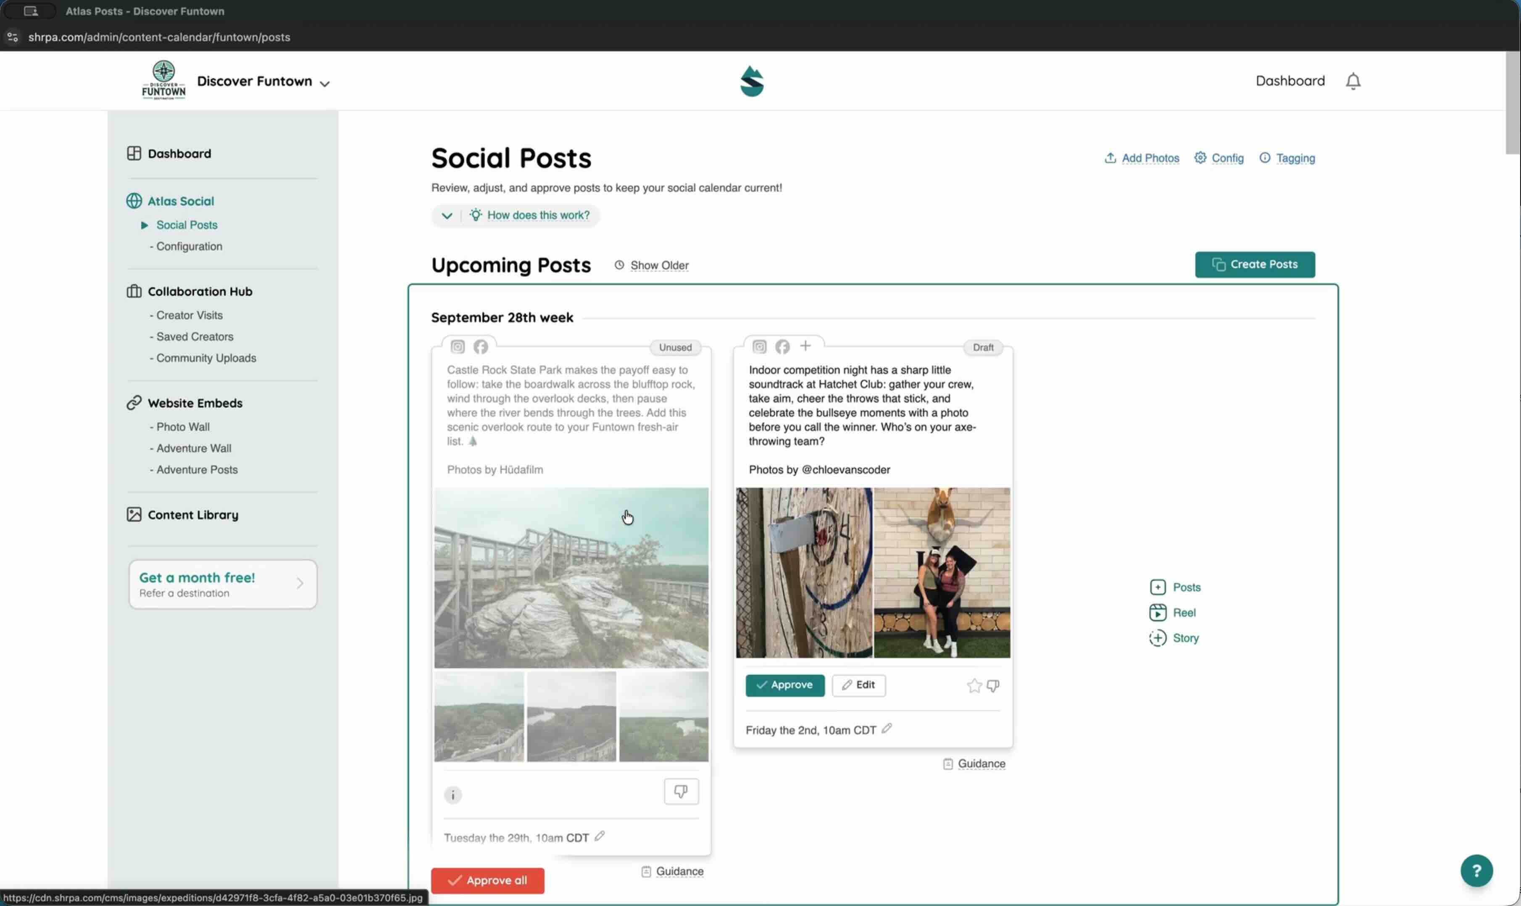Open Content Library in the sidebar
This screenshot has width=1521, height=906.
coord(182,515)
